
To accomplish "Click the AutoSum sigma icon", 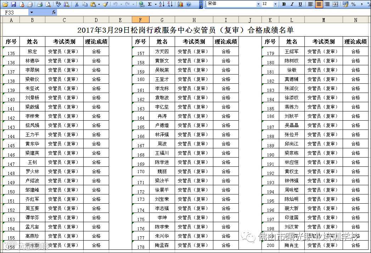I will pyautogui.click(x=150, y=4).
